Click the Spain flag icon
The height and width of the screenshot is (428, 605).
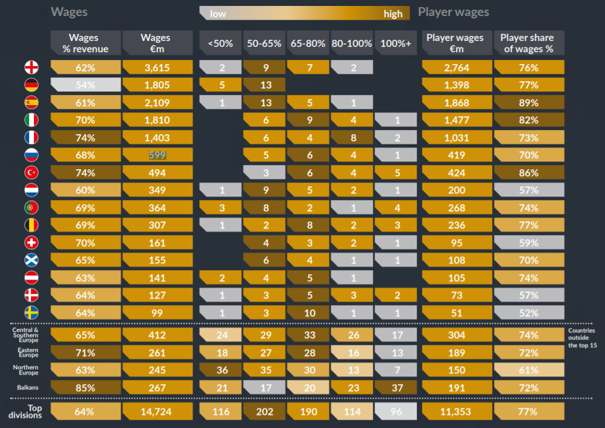(x=31, y=103)
